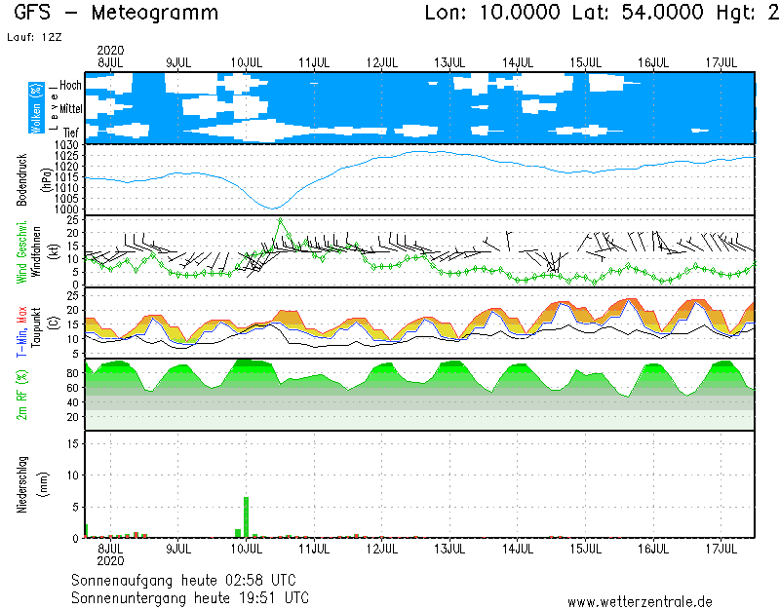
Task: Click the www.wetterzentrale.de link
Action: 640,601
